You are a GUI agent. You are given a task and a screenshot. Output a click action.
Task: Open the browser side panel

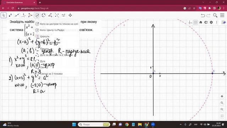click(214, 8)
